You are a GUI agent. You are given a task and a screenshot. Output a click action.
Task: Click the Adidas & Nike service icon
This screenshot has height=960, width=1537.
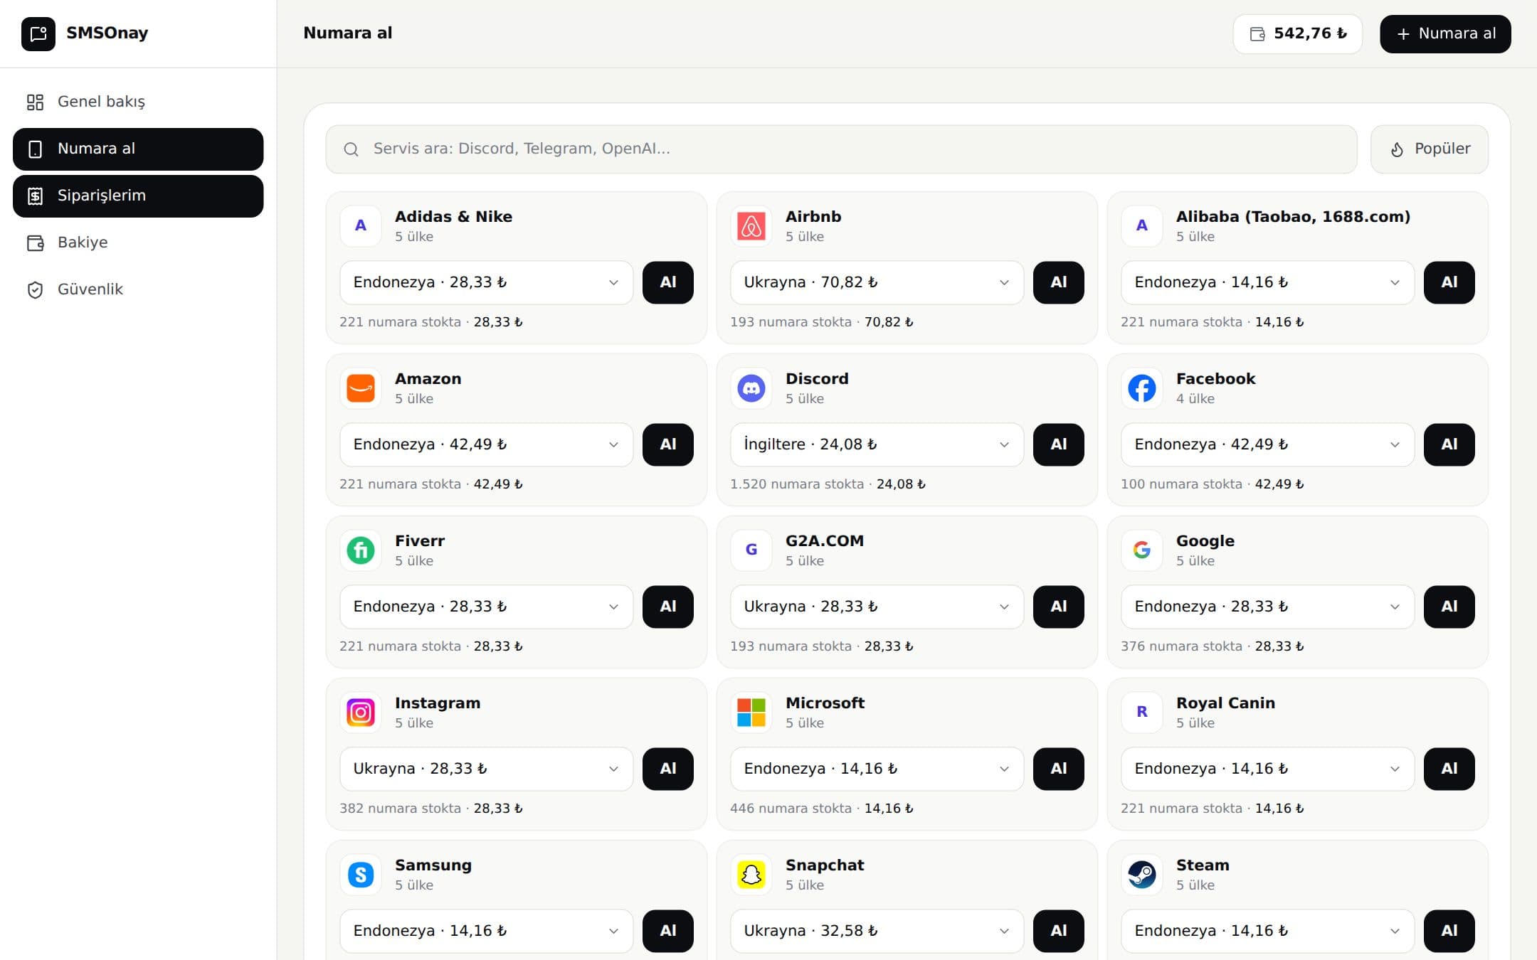tap(361, 226)
